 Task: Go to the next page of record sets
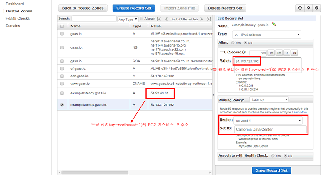202,19
